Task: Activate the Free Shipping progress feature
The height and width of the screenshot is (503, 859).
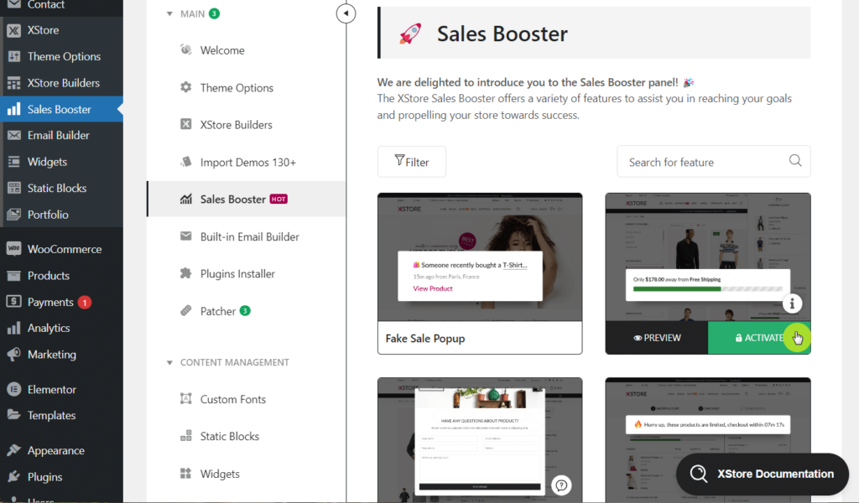Action: [758, 338]
